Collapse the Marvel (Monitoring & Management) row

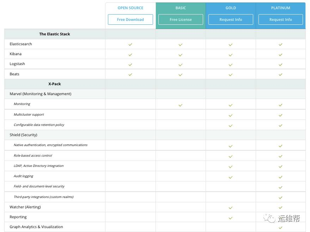pos(40,93)
